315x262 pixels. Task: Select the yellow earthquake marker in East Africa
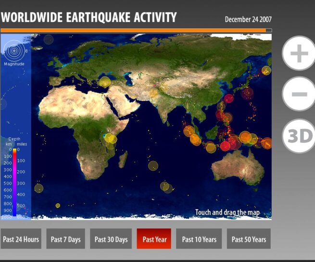[111, 138]
